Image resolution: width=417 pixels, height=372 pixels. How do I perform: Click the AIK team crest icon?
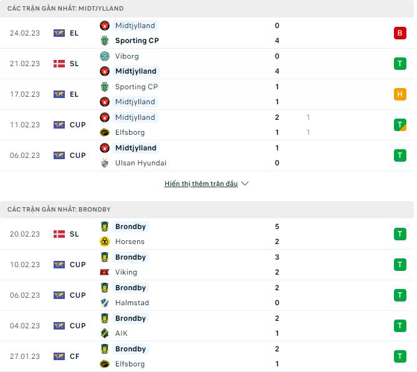[105, 333]
